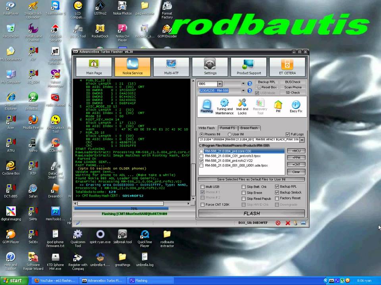Switch to YouTube e63 flashing taskbar item
The width and height of the screenshot is (381, 285).
pyautogui.click(x=55, y=281)
